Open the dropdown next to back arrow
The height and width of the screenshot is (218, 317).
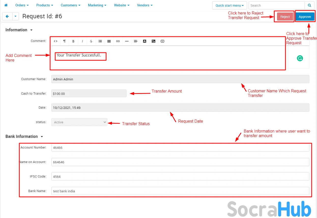click(16, 17)
